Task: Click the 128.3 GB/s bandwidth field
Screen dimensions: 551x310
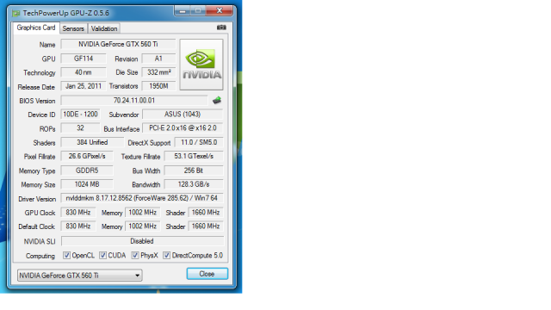Action: pyautogui.click(x=194, y=184)
